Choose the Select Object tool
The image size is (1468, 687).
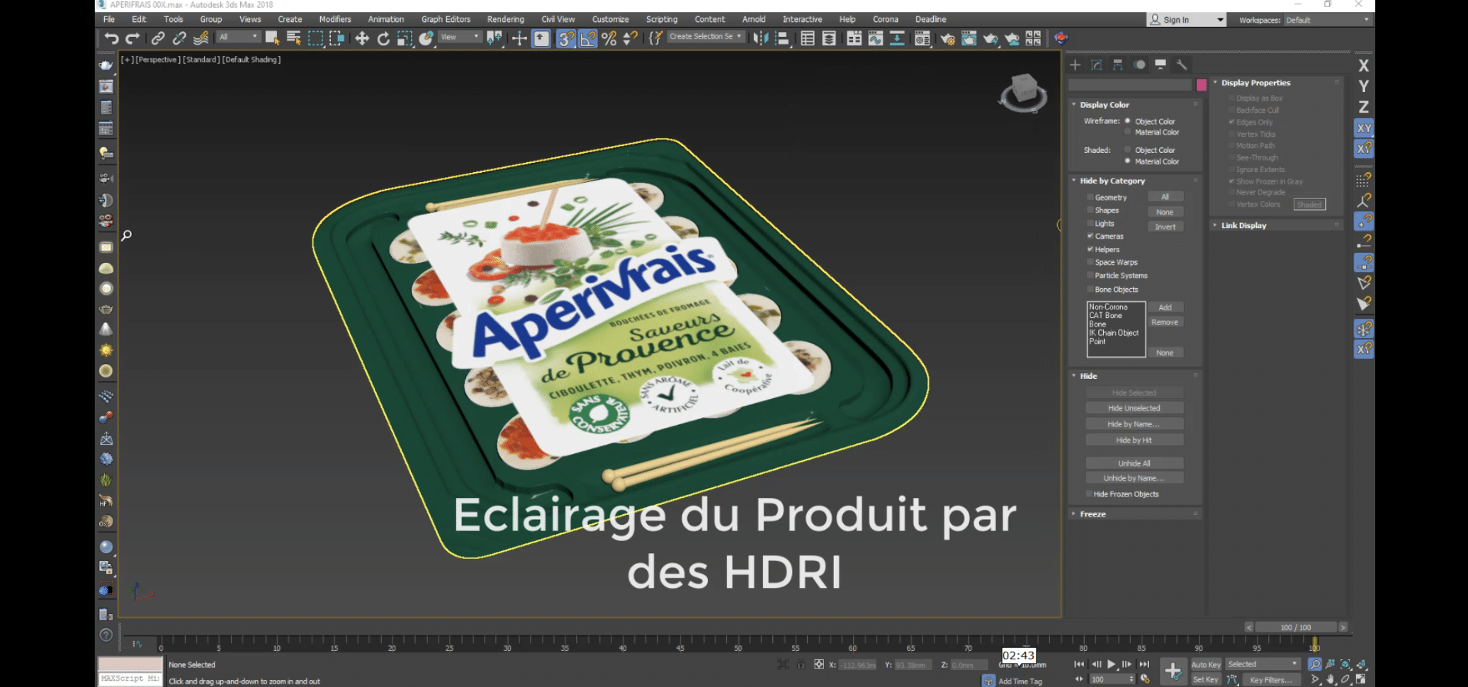click(x=272, y=38)
